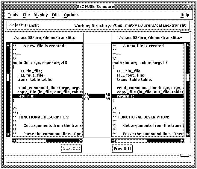Screen dimensions: 197x169
Task: Click left arrow of translit.c horizontal scrollbar
Action: tap(14, 140)
